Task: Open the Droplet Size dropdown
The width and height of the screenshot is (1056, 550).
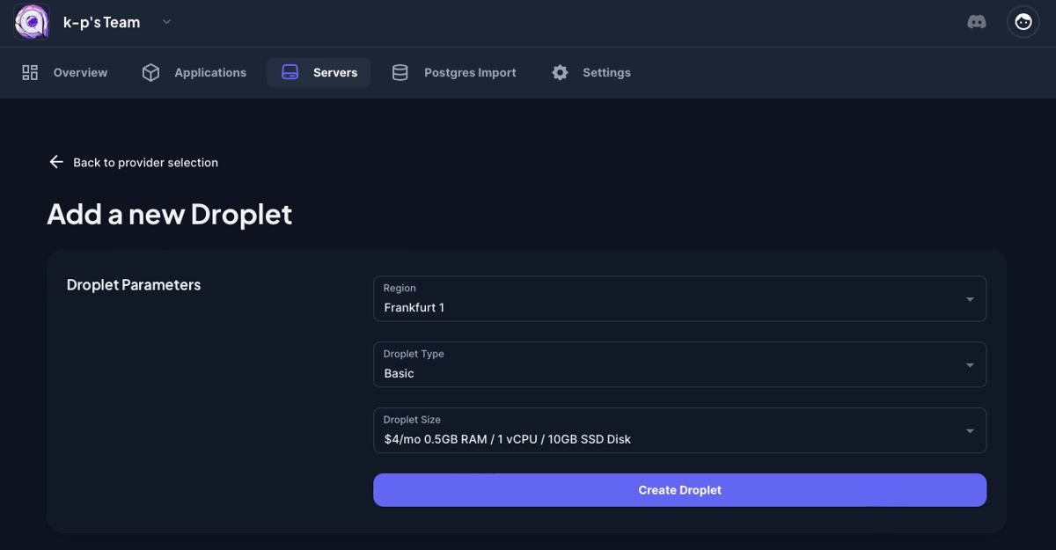Action: point(679,430)
